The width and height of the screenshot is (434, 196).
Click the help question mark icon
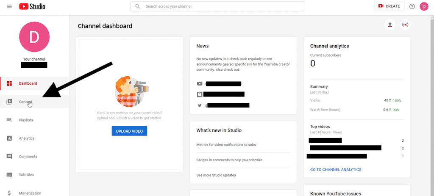(412, 6)
